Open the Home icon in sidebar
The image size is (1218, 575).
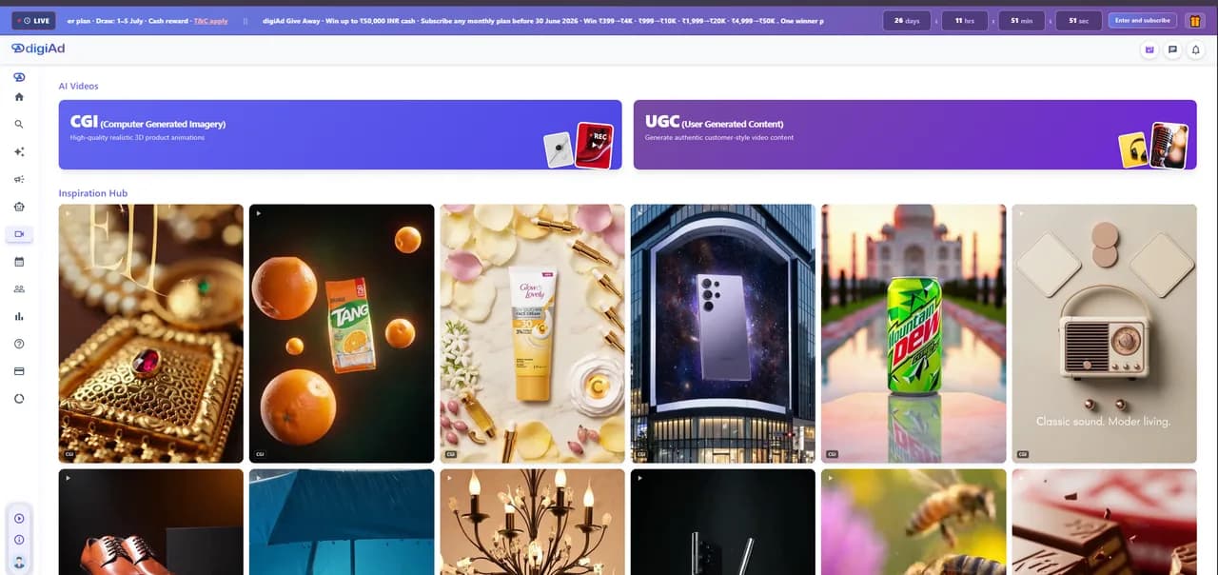tap(19, 97)
